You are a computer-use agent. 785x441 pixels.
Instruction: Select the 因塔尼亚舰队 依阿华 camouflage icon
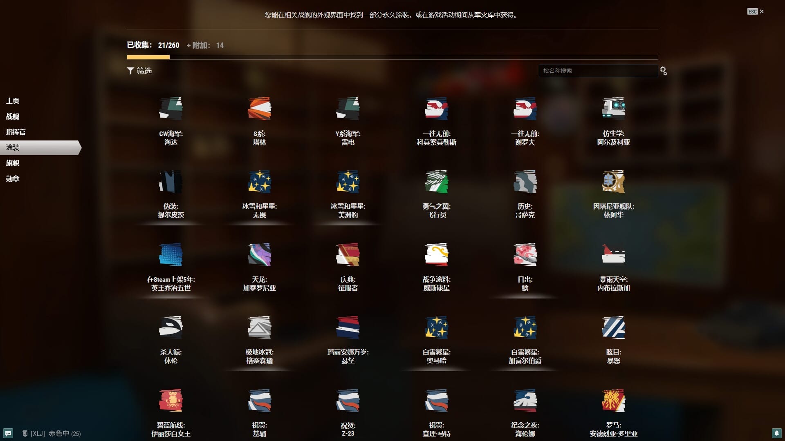613,182
